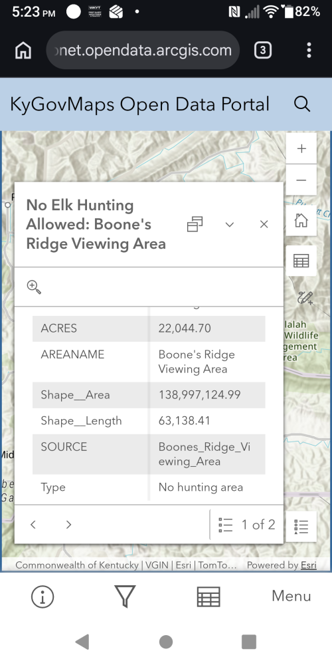Select the ACRES value 22,044.70
This screenshot has width=332, height=665.
click(185, 329)
